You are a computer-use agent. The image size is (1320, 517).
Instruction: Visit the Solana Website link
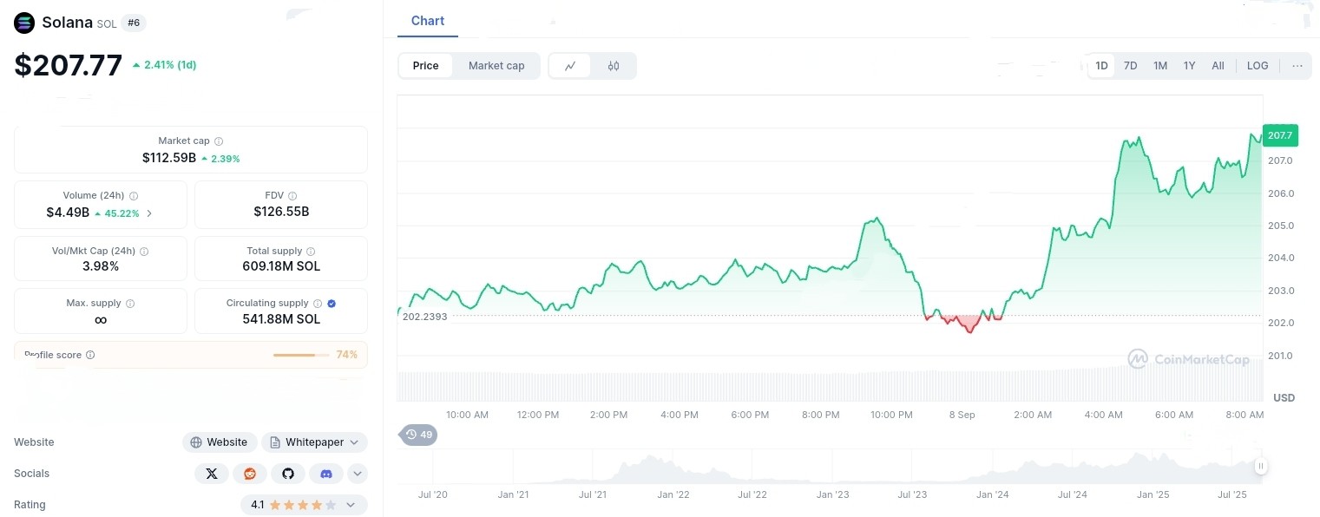220,442
